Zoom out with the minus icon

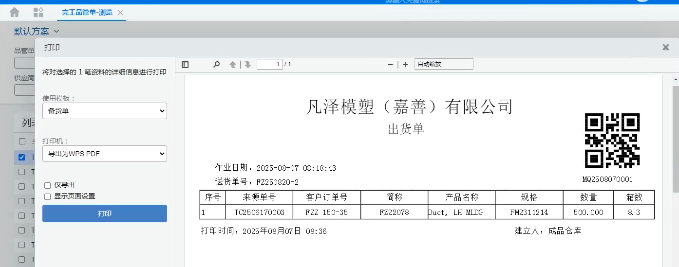tap(390, 65)
